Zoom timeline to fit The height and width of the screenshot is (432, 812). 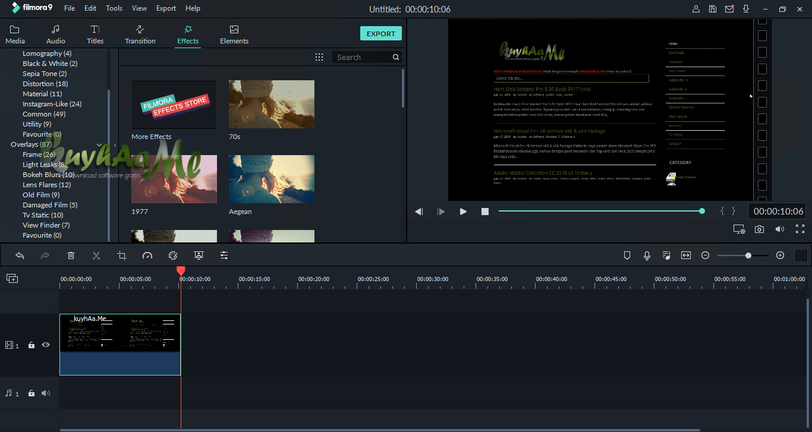(x=686, y=256)
